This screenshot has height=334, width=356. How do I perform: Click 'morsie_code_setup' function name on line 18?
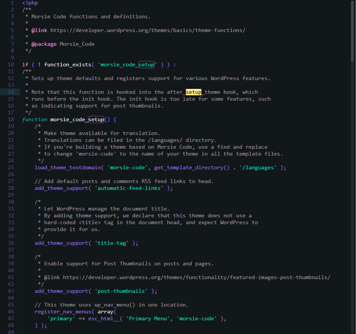click(77, 120)
